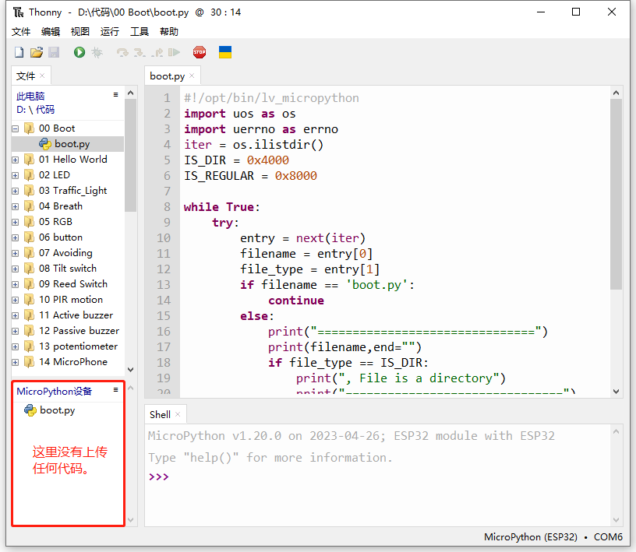
Task: Click the Step out debug icon
Action: tap(157, 52)
